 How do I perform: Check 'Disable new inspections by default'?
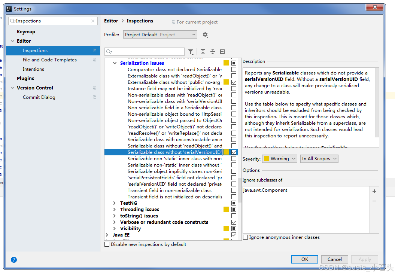(107, 244)
